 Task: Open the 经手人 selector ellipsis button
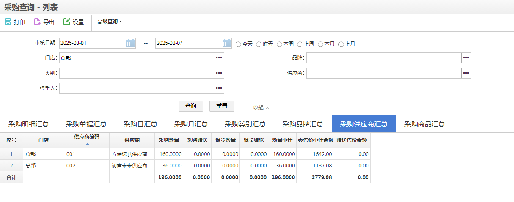219,88
